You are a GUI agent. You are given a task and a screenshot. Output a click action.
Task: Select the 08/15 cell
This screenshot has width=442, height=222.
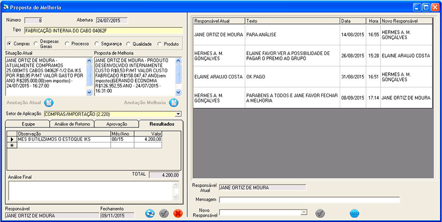click(x=122, y=139)
